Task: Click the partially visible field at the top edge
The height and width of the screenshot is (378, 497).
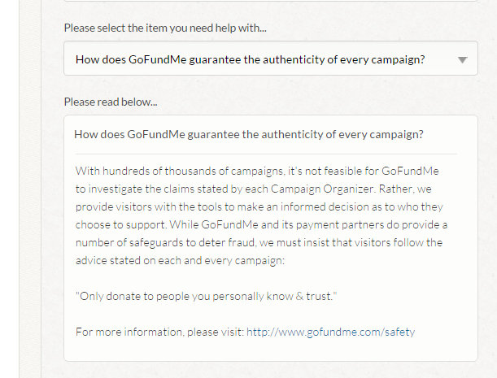Action: [x=271, y=1]
